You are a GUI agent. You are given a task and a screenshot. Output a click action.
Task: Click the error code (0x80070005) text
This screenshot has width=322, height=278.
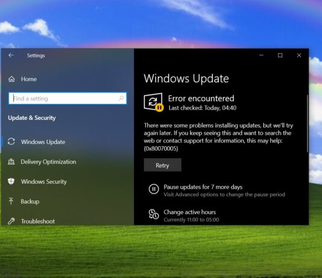(161, 148)
